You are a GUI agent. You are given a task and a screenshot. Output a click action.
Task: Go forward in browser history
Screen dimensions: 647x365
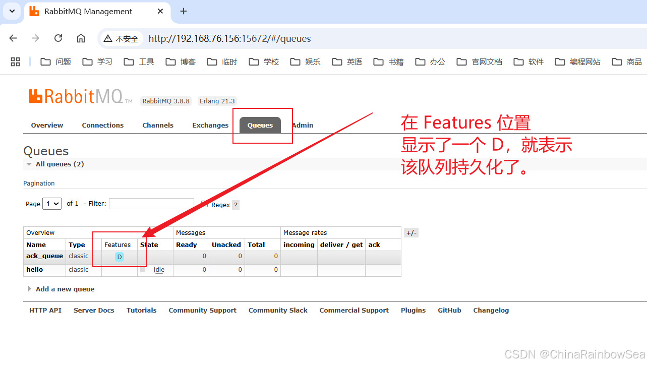(x=35, y=38)
